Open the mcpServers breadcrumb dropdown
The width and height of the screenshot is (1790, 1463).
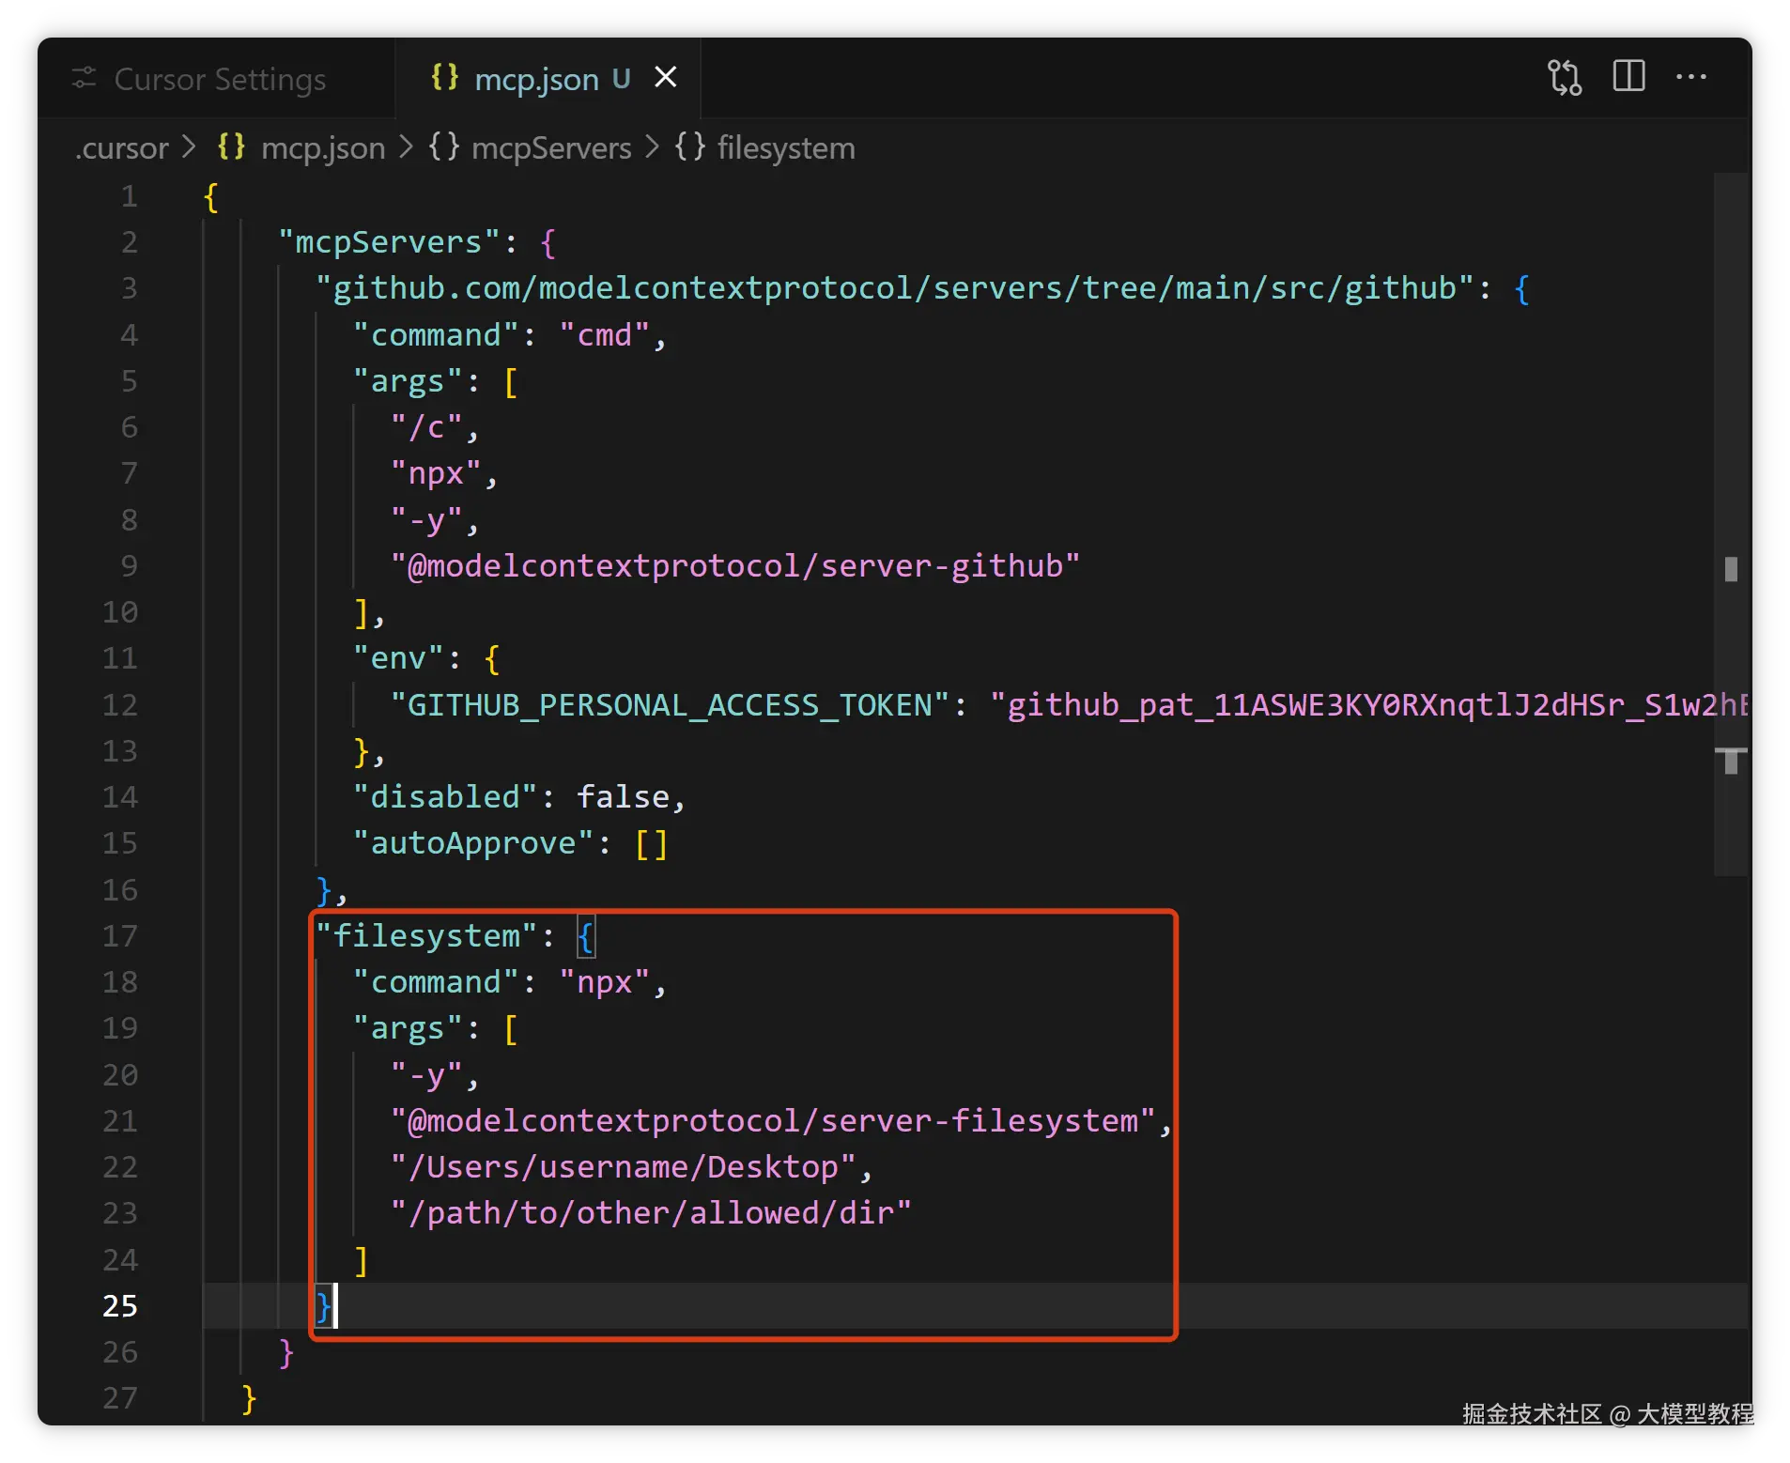click(x=551, y=148)
